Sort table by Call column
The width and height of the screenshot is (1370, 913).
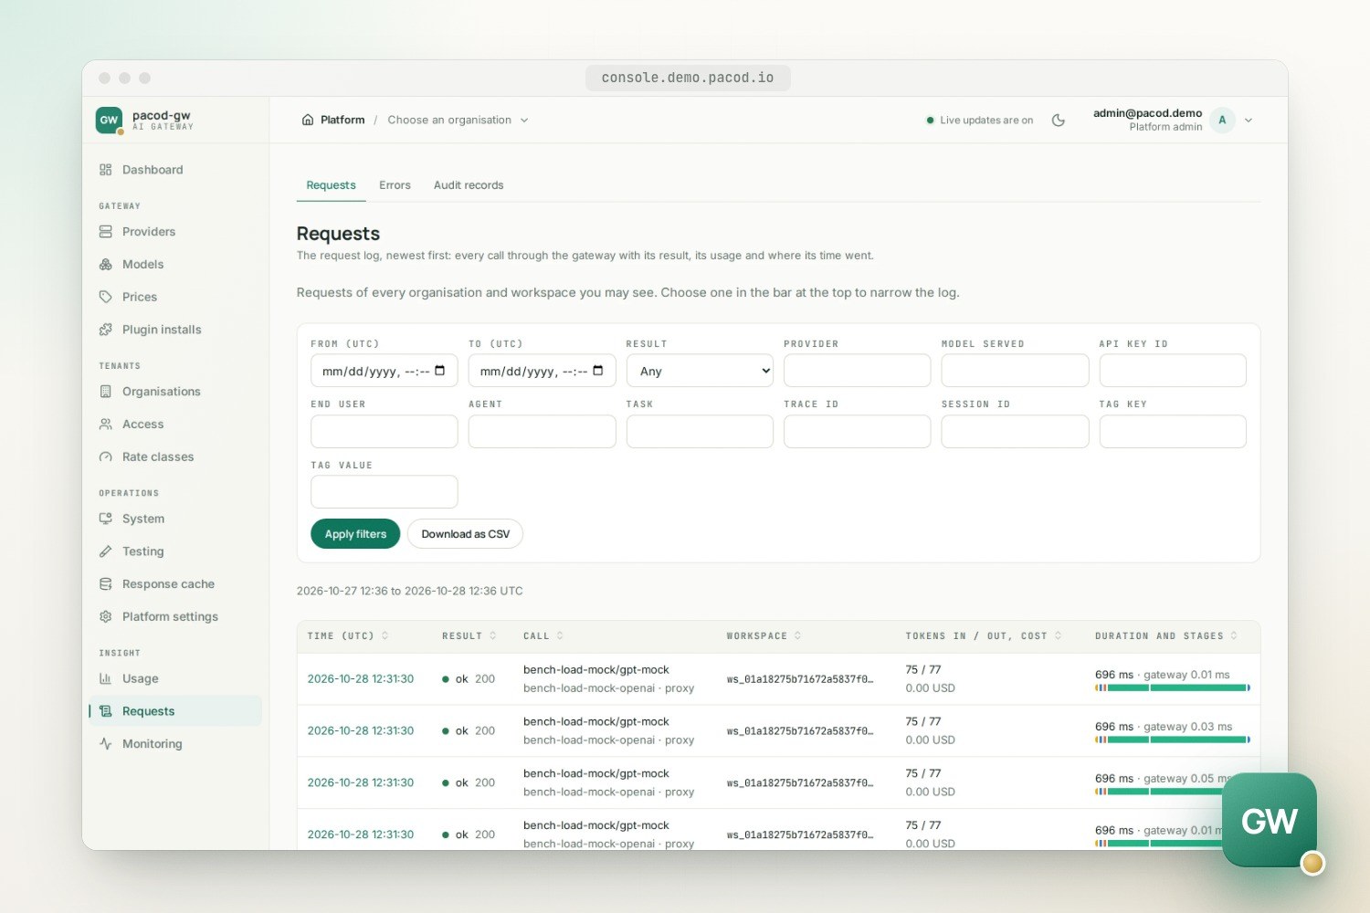pyautogui.click(x=543, y=636)
